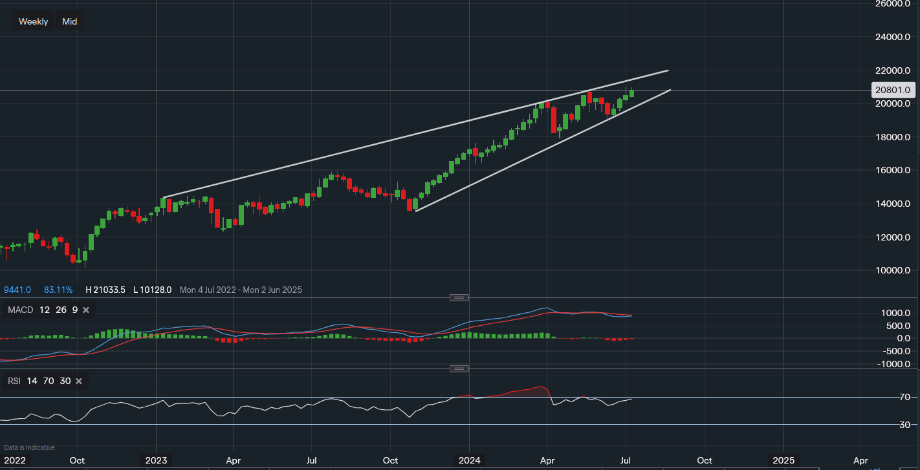The height and width of the screenshot is (470, 920).
Task: Click the MACD fast period value 12
Action: [x=45, y=310]
